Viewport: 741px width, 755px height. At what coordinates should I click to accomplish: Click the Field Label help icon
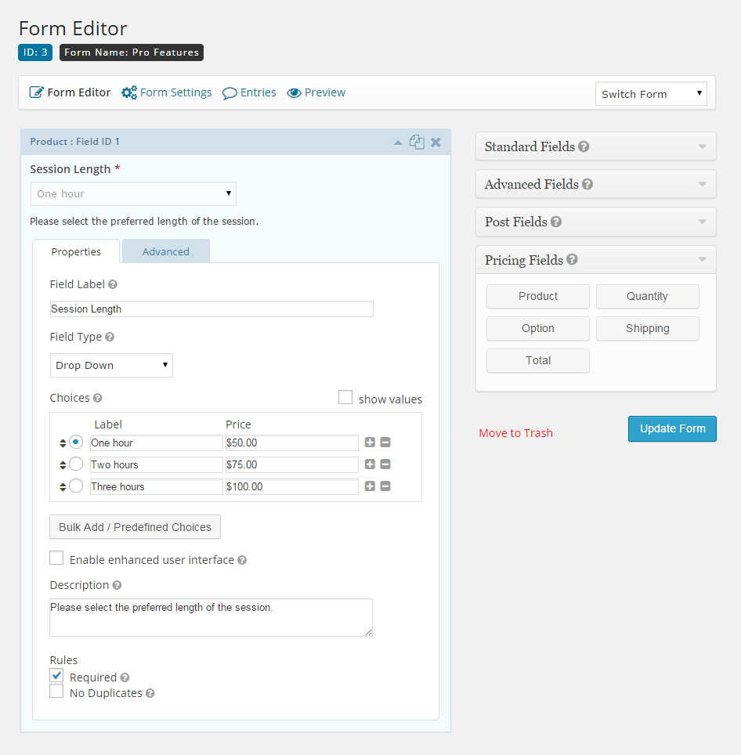pos(113,284)
